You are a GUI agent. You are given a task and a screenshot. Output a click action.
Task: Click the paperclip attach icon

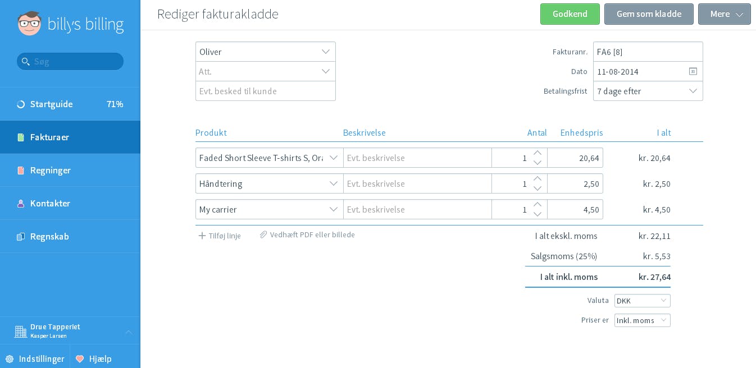263,235
